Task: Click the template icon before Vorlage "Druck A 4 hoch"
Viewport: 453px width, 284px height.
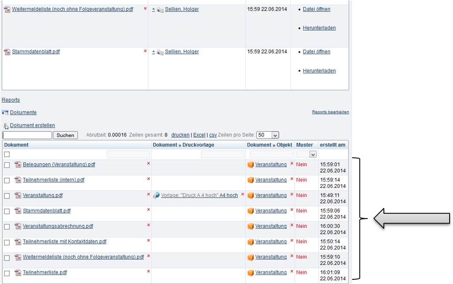Action: [156, 196]
